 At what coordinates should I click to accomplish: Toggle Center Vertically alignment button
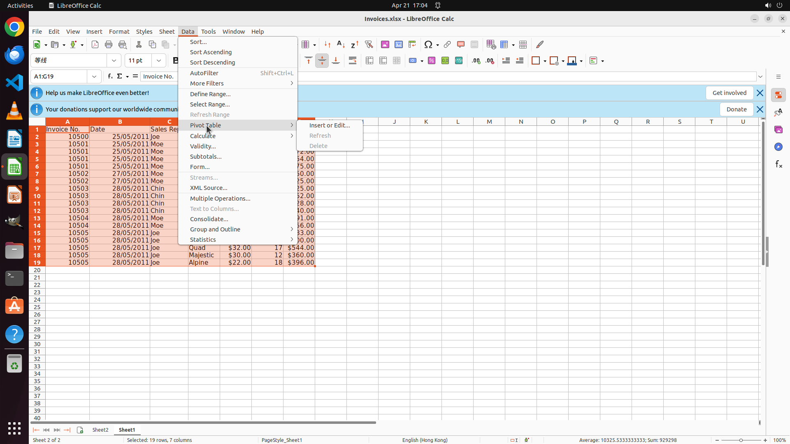(322, 61)
